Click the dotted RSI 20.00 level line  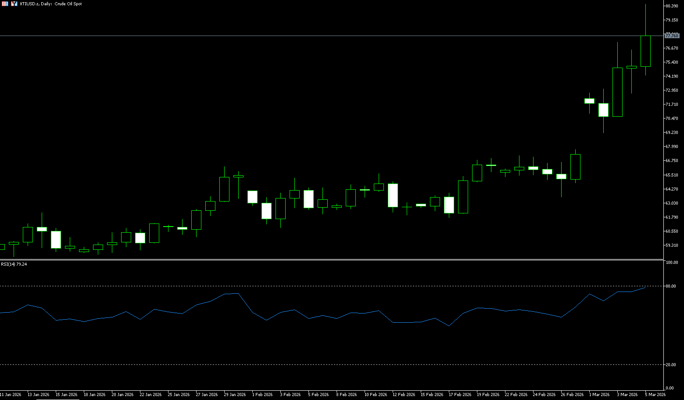coord(307,364)
